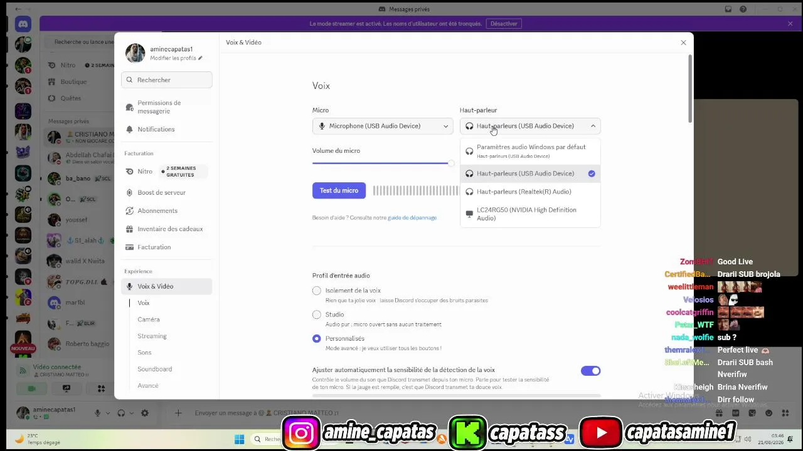
Task: Choose Haut-parleurs (USB Audio Device) checked option
Action: (530, 174)
